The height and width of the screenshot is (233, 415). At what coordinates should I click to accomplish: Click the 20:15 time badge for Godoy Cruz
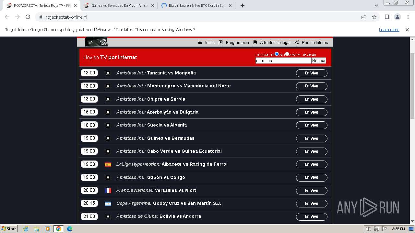point(89,203)
